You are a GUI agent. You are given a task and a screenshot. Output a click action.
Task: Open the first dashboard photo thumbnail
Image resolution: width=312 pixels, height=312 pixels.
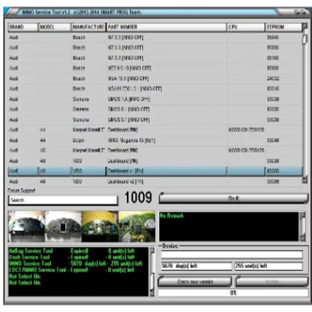click(x=27, y=227)
